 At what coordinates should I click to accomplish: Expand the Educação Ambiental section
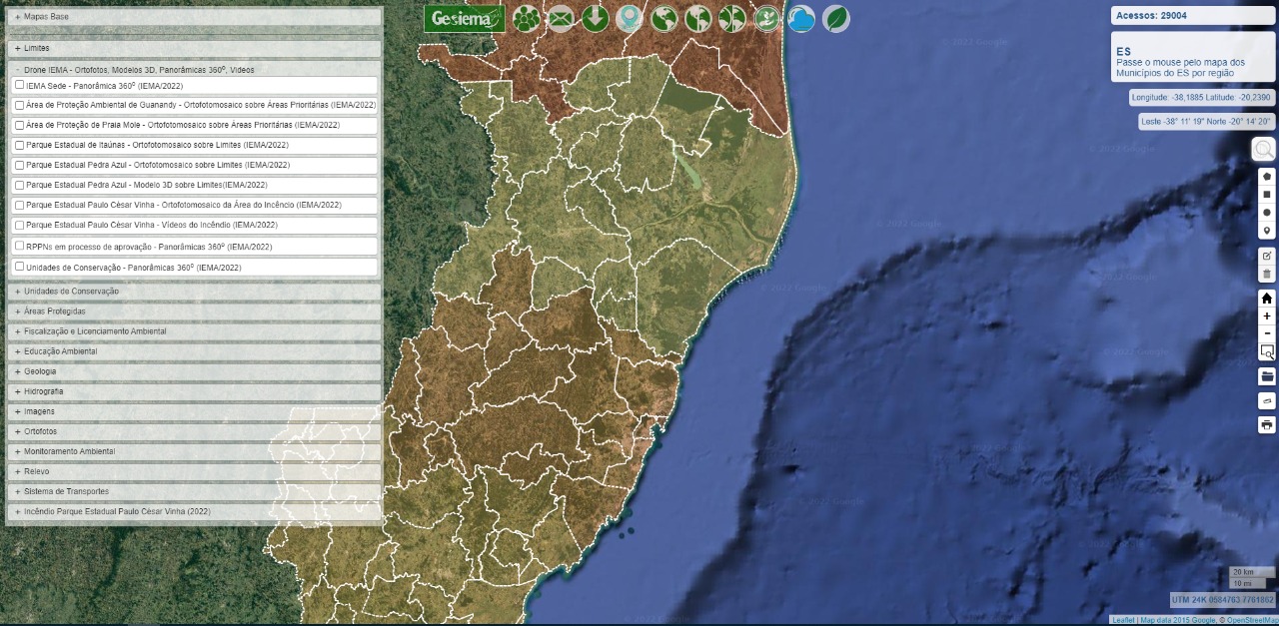coord(194,351)
